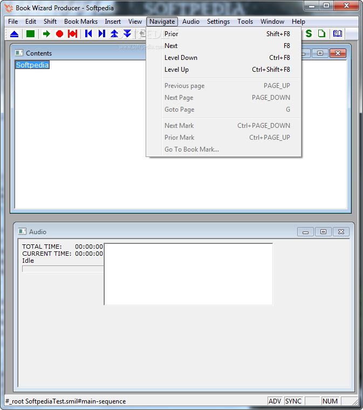Open the Tools menu
Viewport: 363px width, 410px height.
click(x=245, y=22)
